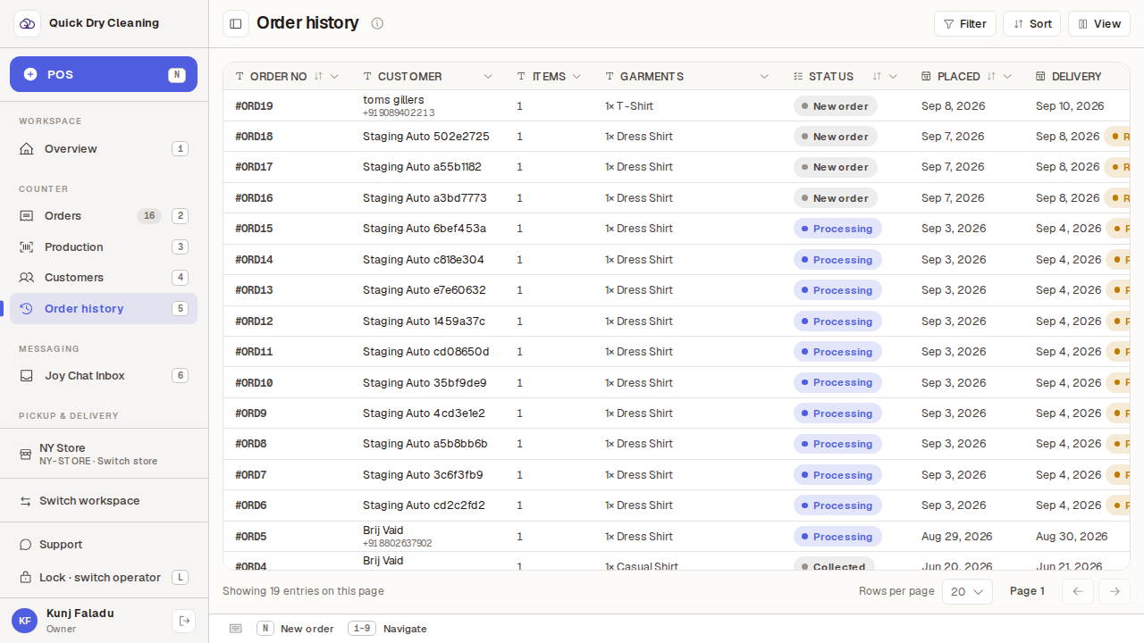Open the Customer column dropdown chevron
The height and width of the screenshot is (643, 1144).
pyautogui.click(x=488, y=77)
